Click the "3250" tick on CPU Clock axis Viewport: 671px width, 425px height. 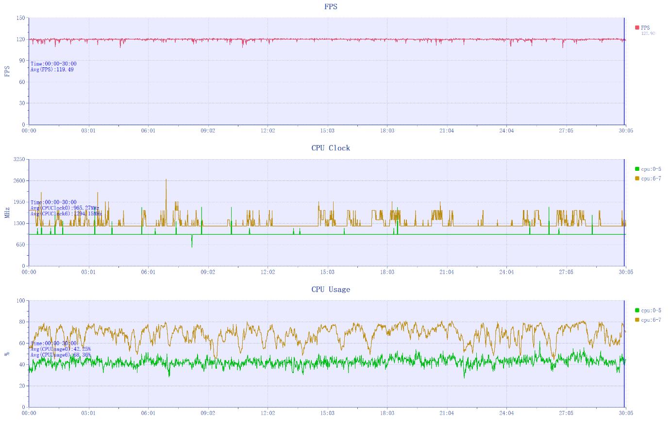point(19,159)
